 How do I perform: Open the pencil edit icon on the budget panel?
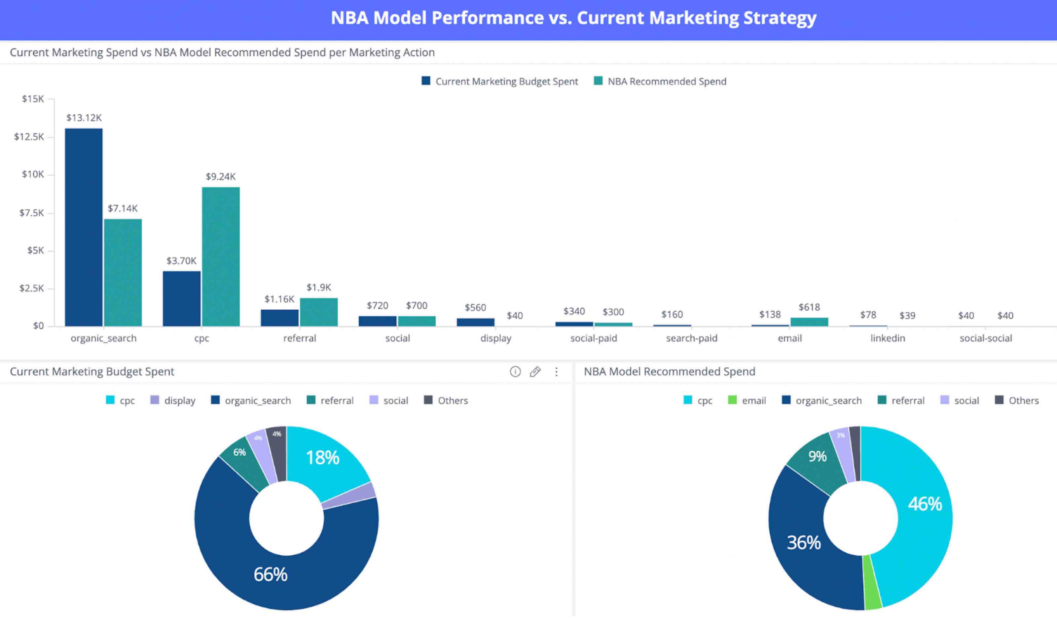(x=535, y=372)
